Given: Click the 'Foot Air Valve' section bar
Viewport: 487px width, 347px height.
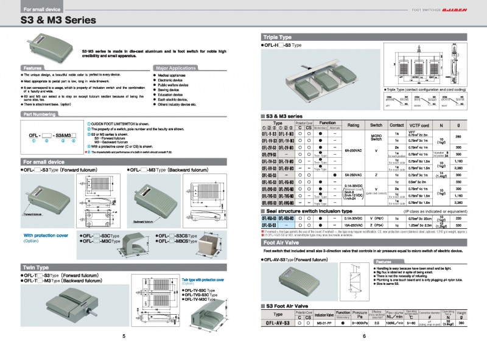Looking at the screenshot, I should click(364, 243).
